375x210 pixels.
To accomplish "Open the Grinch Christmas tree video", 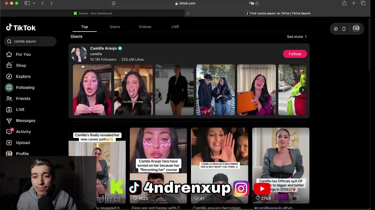I will tap(292, 90).
